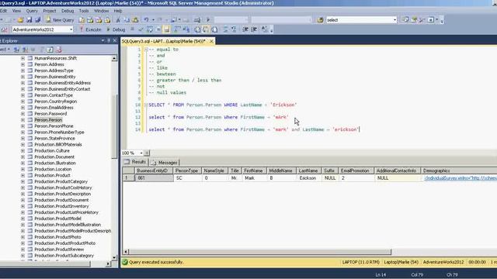Switch output to Results to File
The image size is (497, 279).
pos(214,29)
